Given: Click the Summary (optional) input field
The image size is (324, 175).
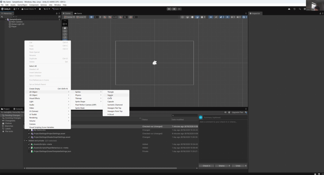Looking at the screenshot, I should 225,117.
